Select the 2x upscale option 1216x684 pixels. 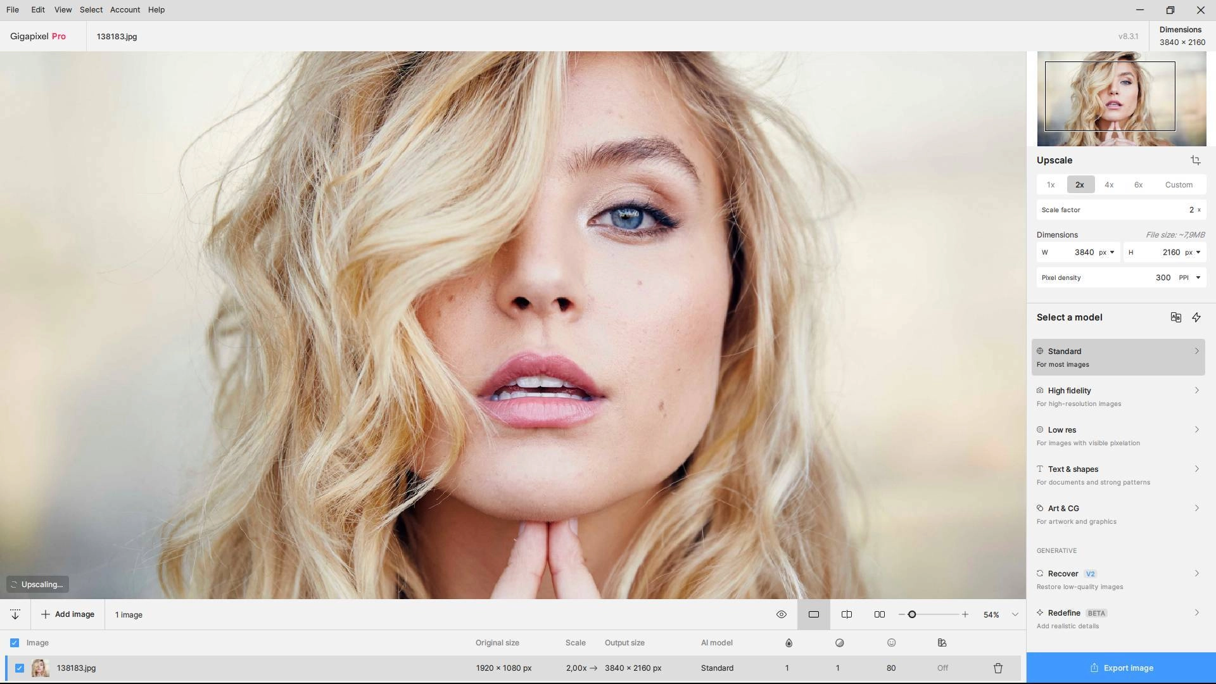click(x=1080, y=185)
